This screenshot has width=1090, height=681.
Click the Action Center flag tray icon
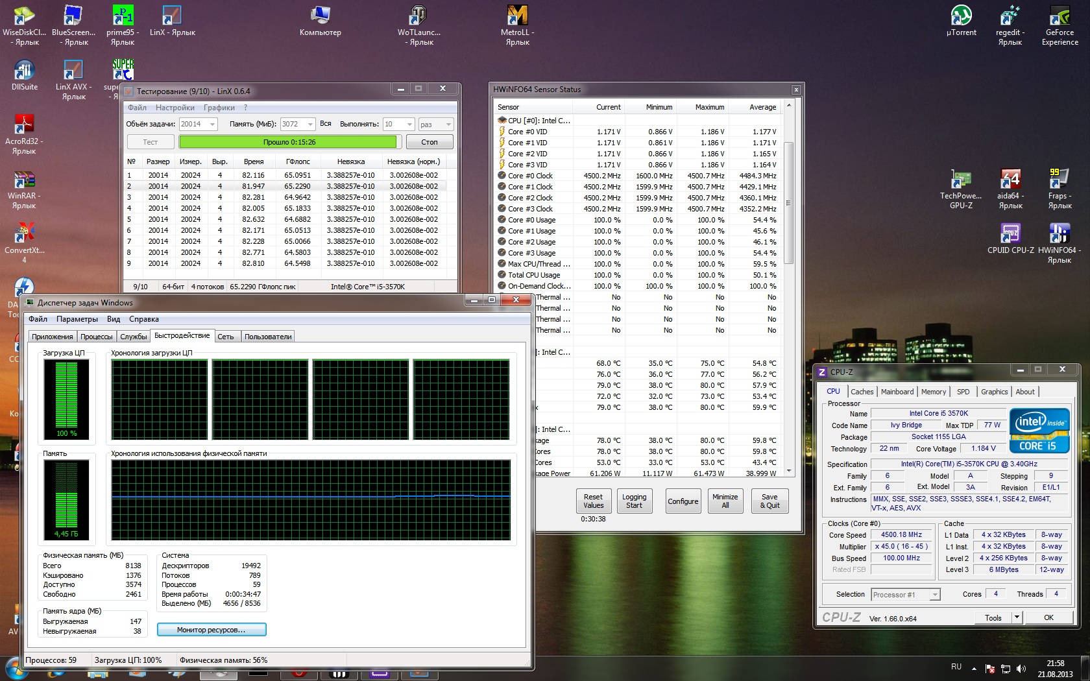[990, 669]
